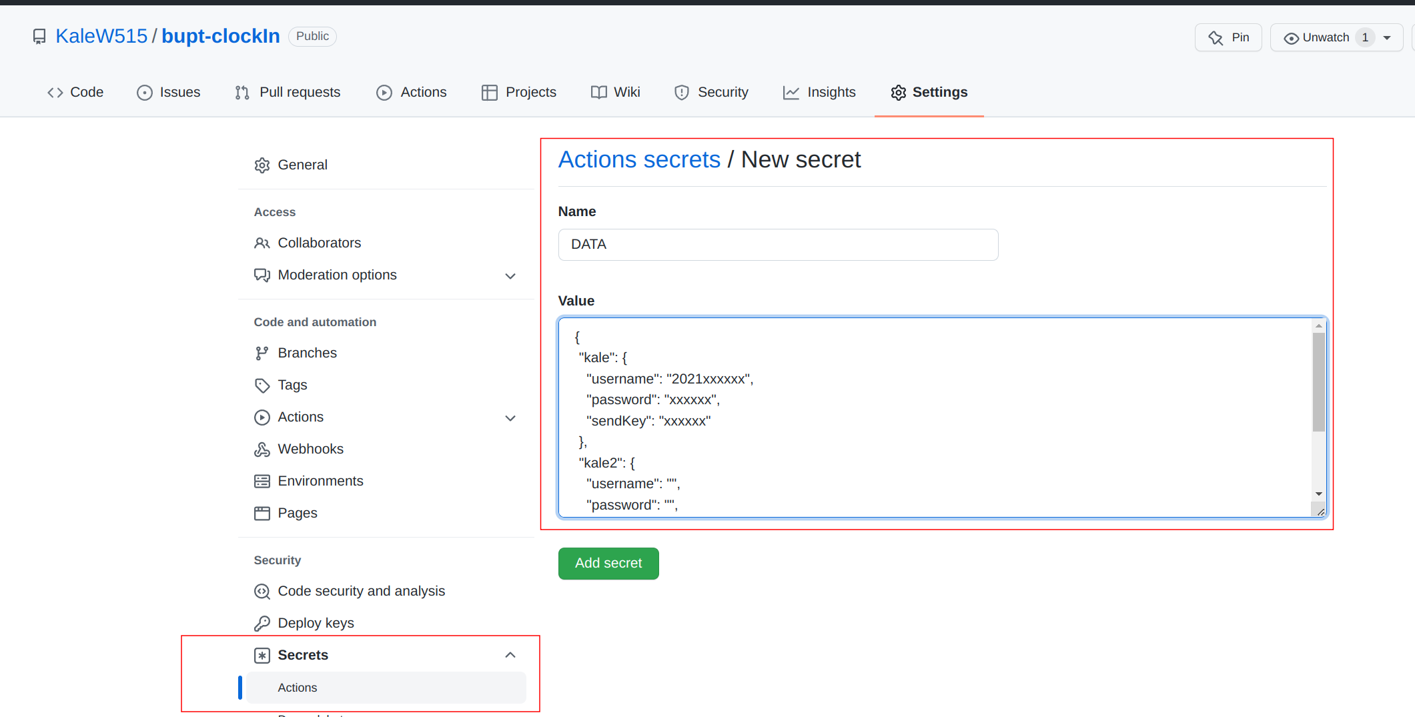
Task: Collapse the Secrets chevron
Action: (510, 655)
